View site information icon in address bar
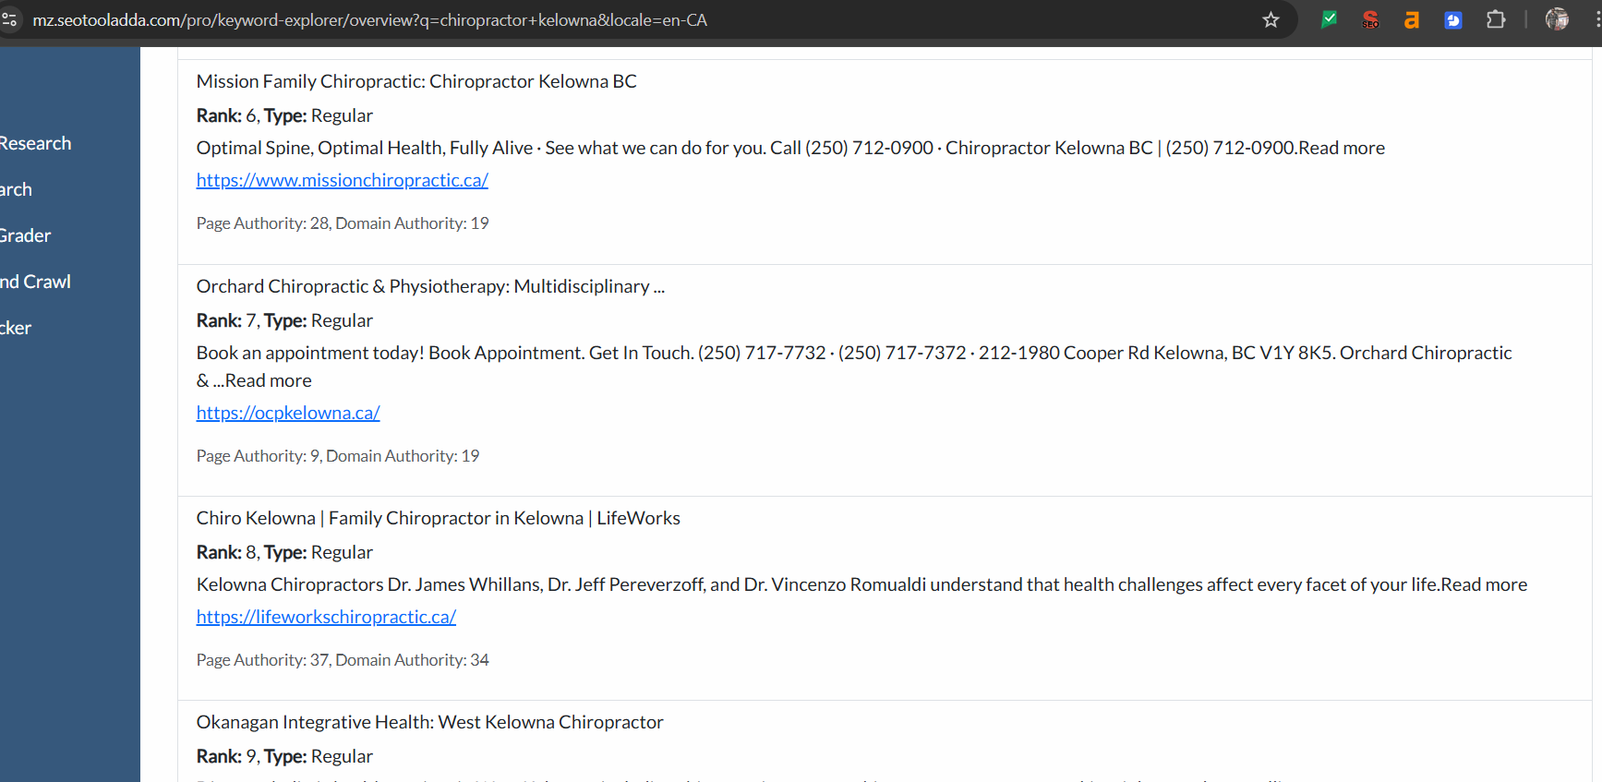Image resolution: width=1602 pixels, height=782 pixels. [10, 19]
